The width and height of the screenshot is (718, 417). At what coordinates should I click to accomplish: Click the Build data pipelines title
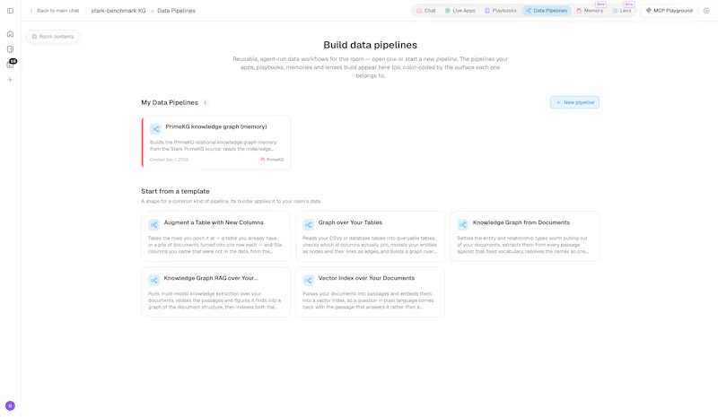tap(370, 45)
